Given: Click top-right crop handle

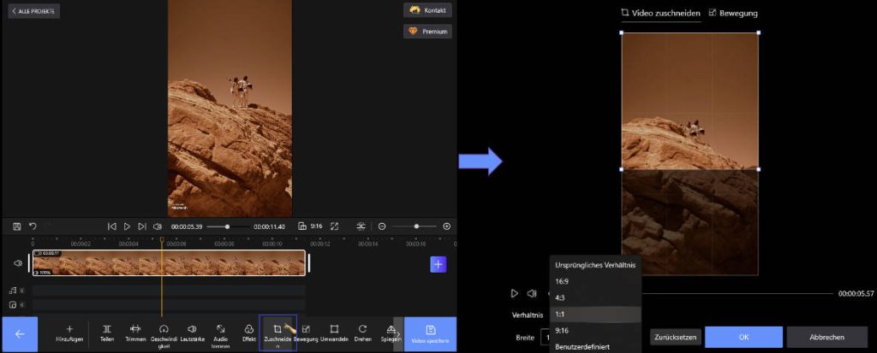Looking at the screenshot, I should [x=759, y=32].
